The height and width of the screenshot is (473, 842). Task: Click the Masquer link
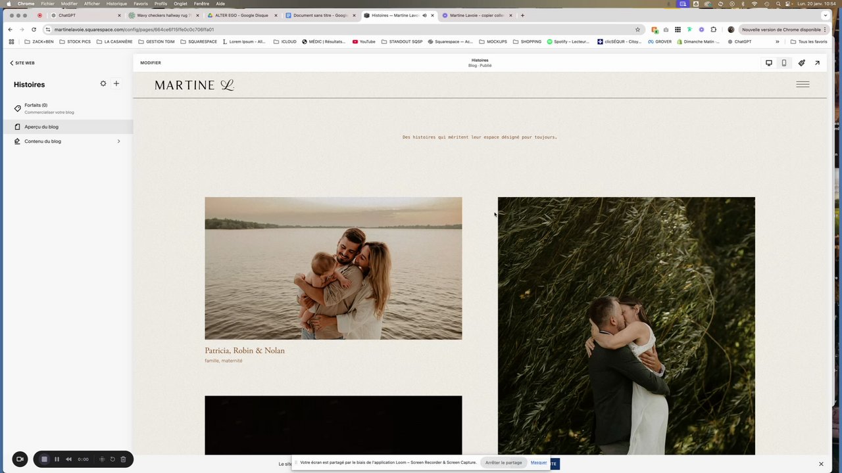[539, 462]
